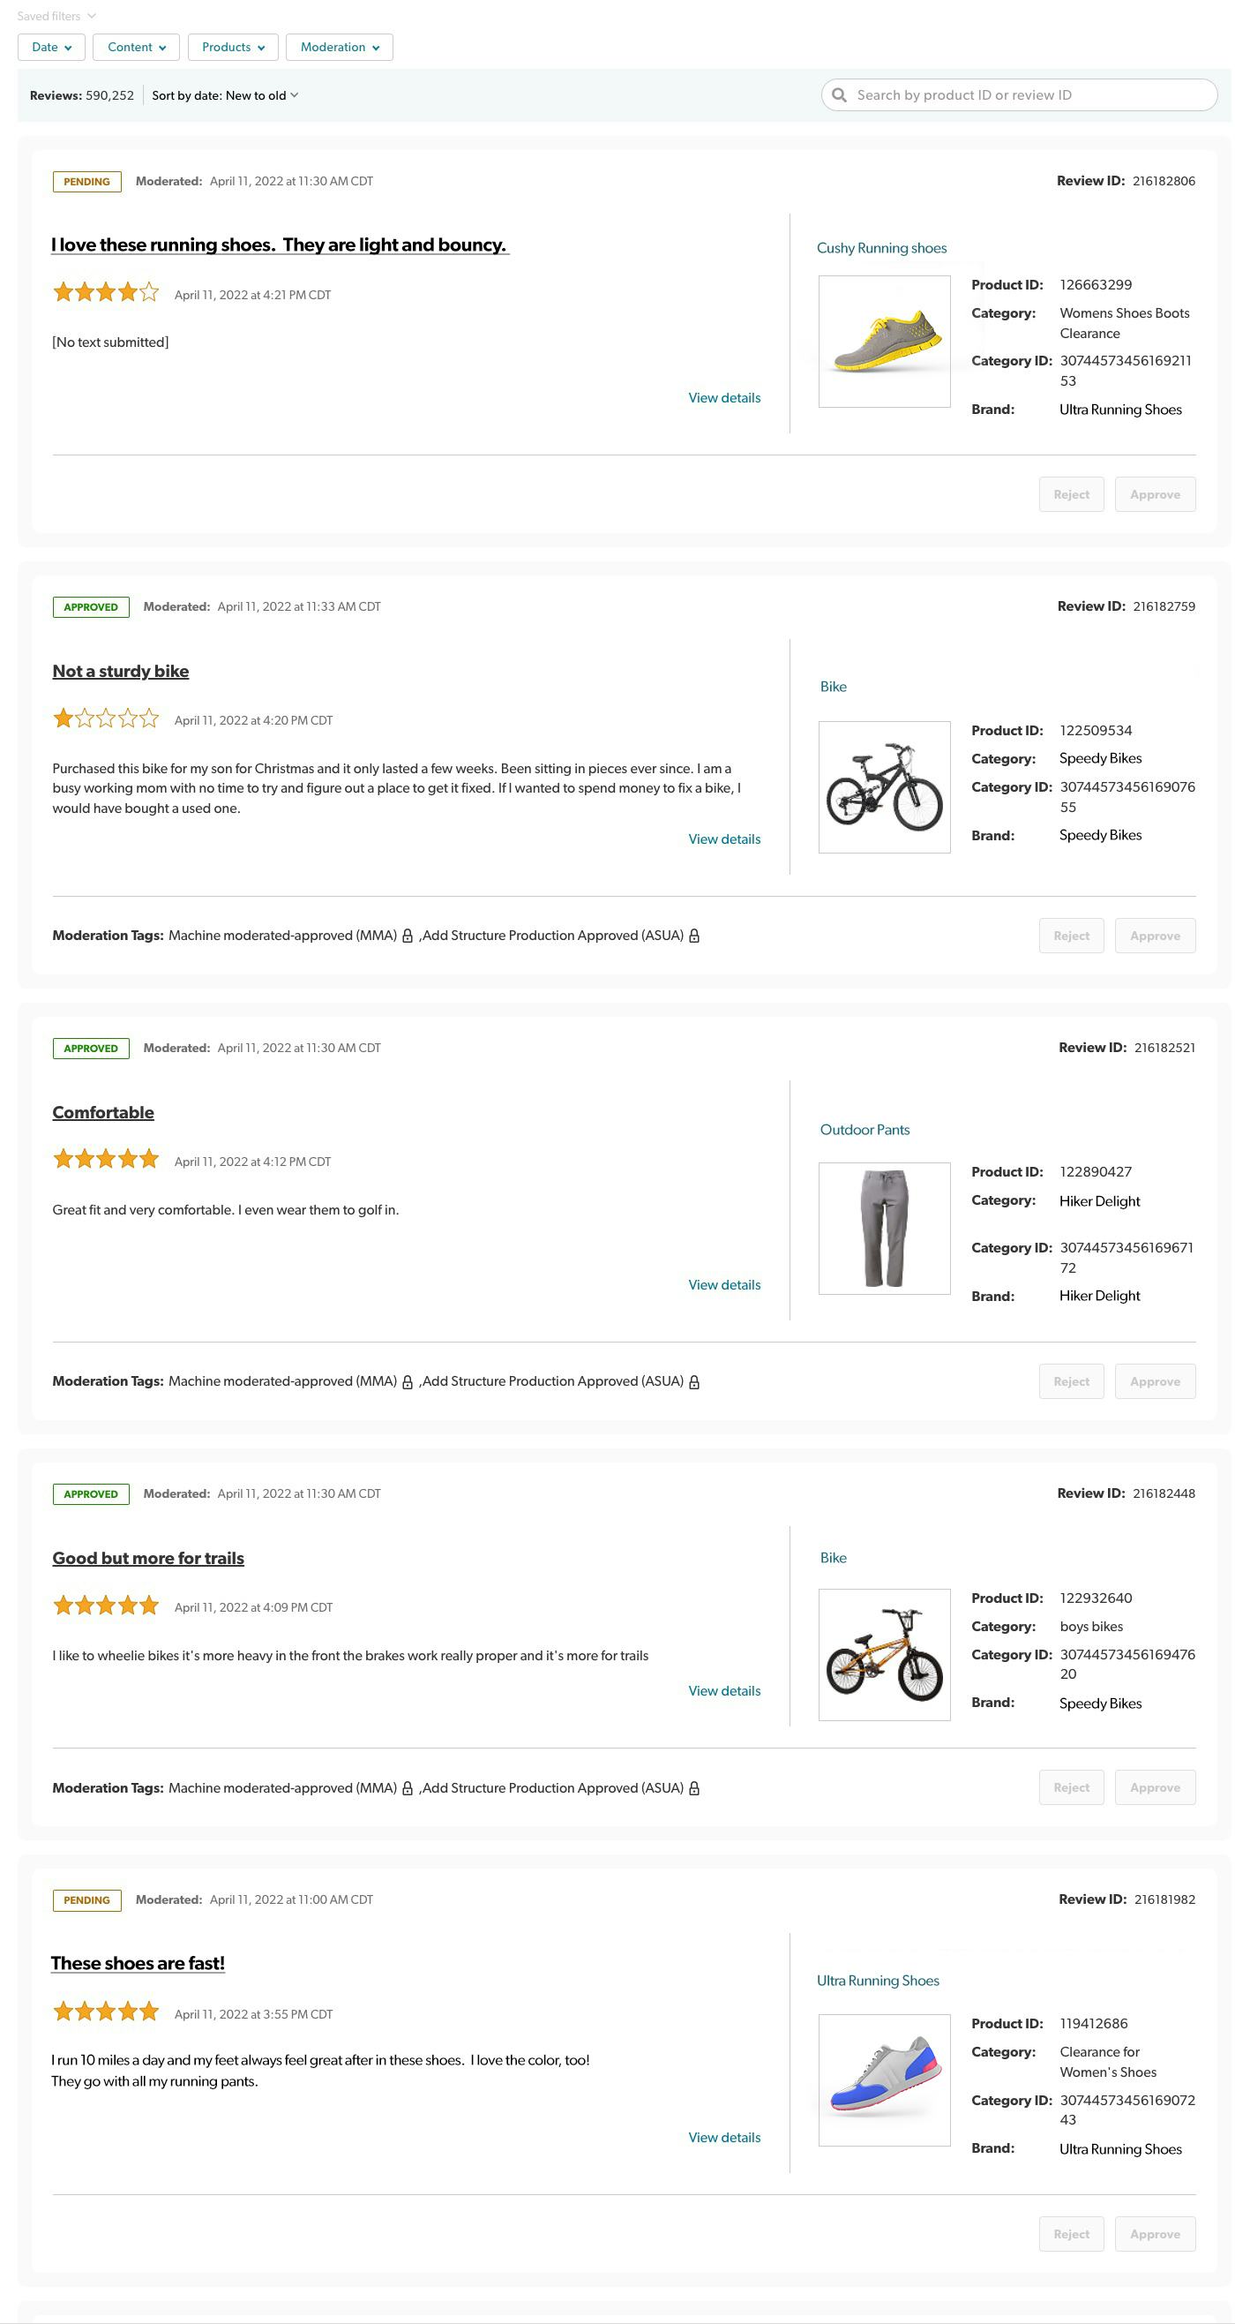Click the four-star rating on running shoes review
The height and width of the screenshot is (2324, 1235).
pyautogui.click(x=106, y=292)
